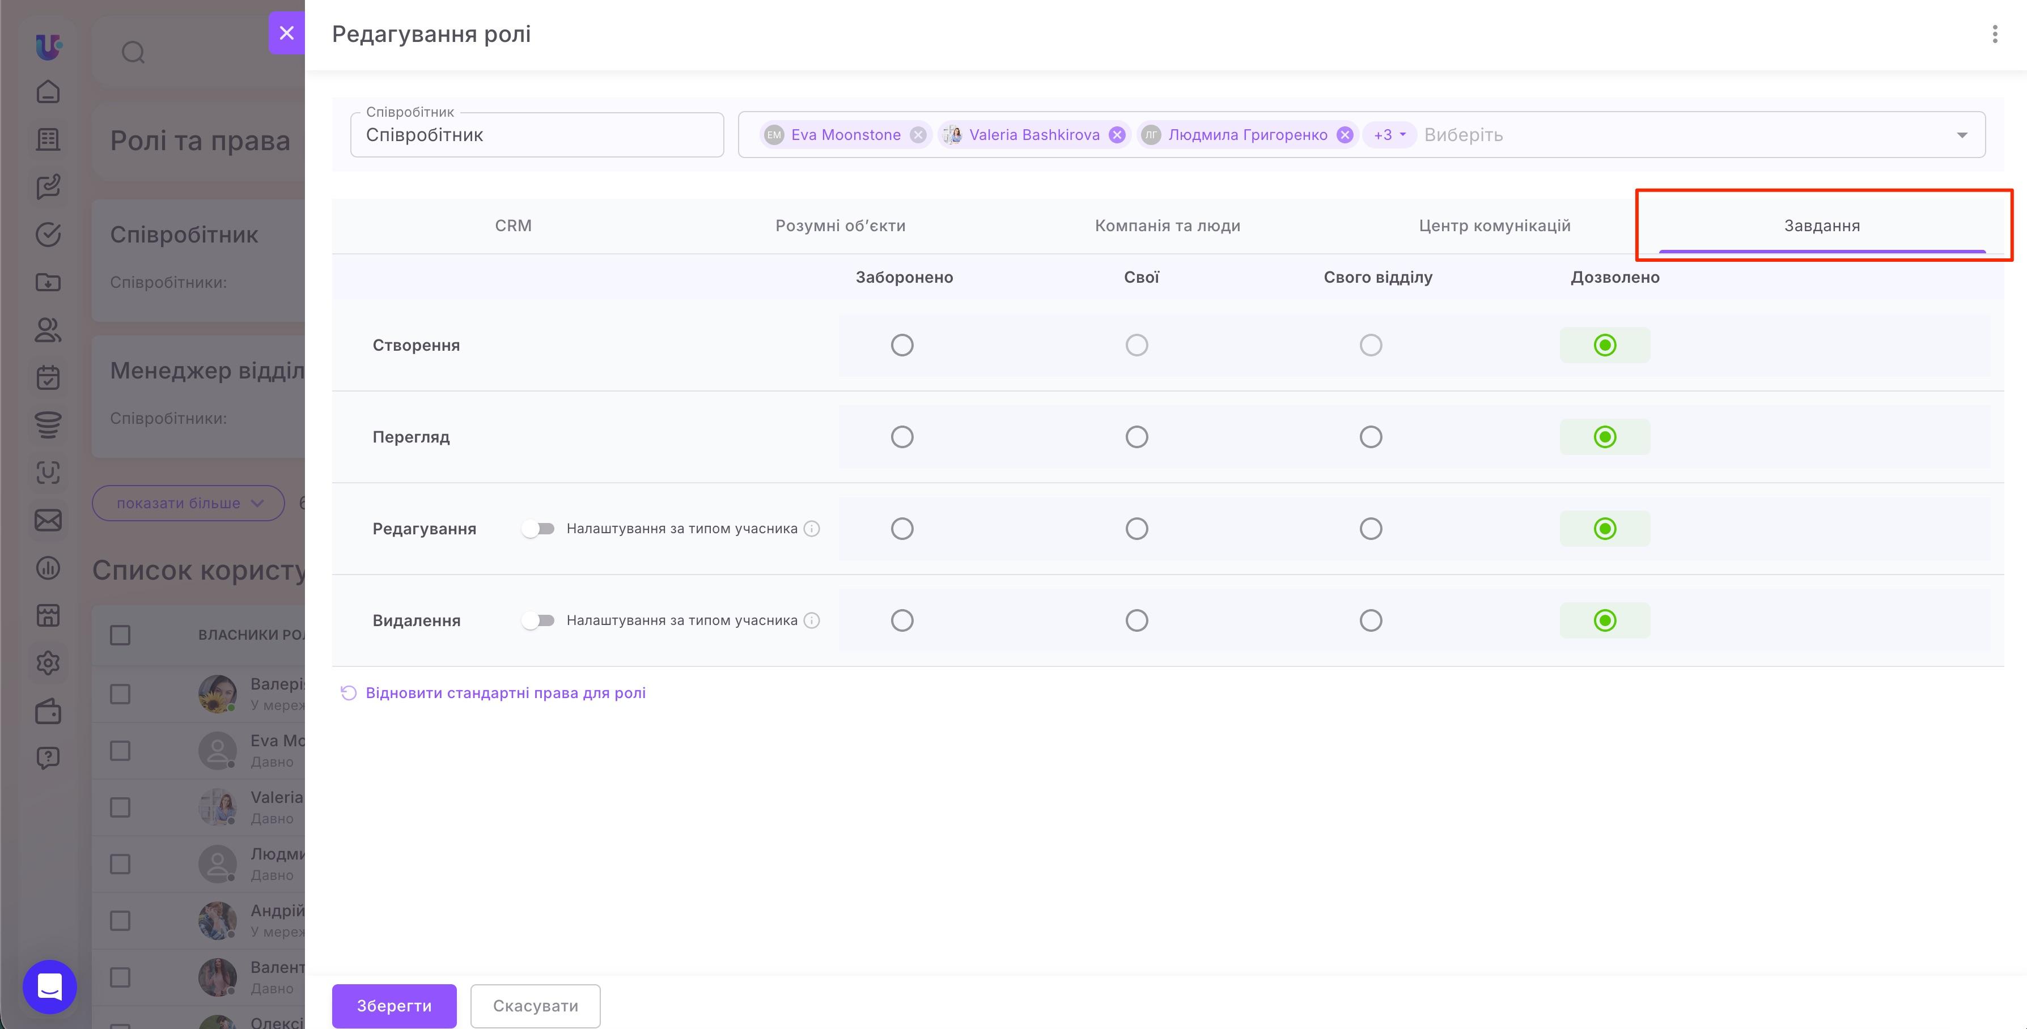
Task: Toggle participant-type setting for Видалення
Action: tap(538, 620)
